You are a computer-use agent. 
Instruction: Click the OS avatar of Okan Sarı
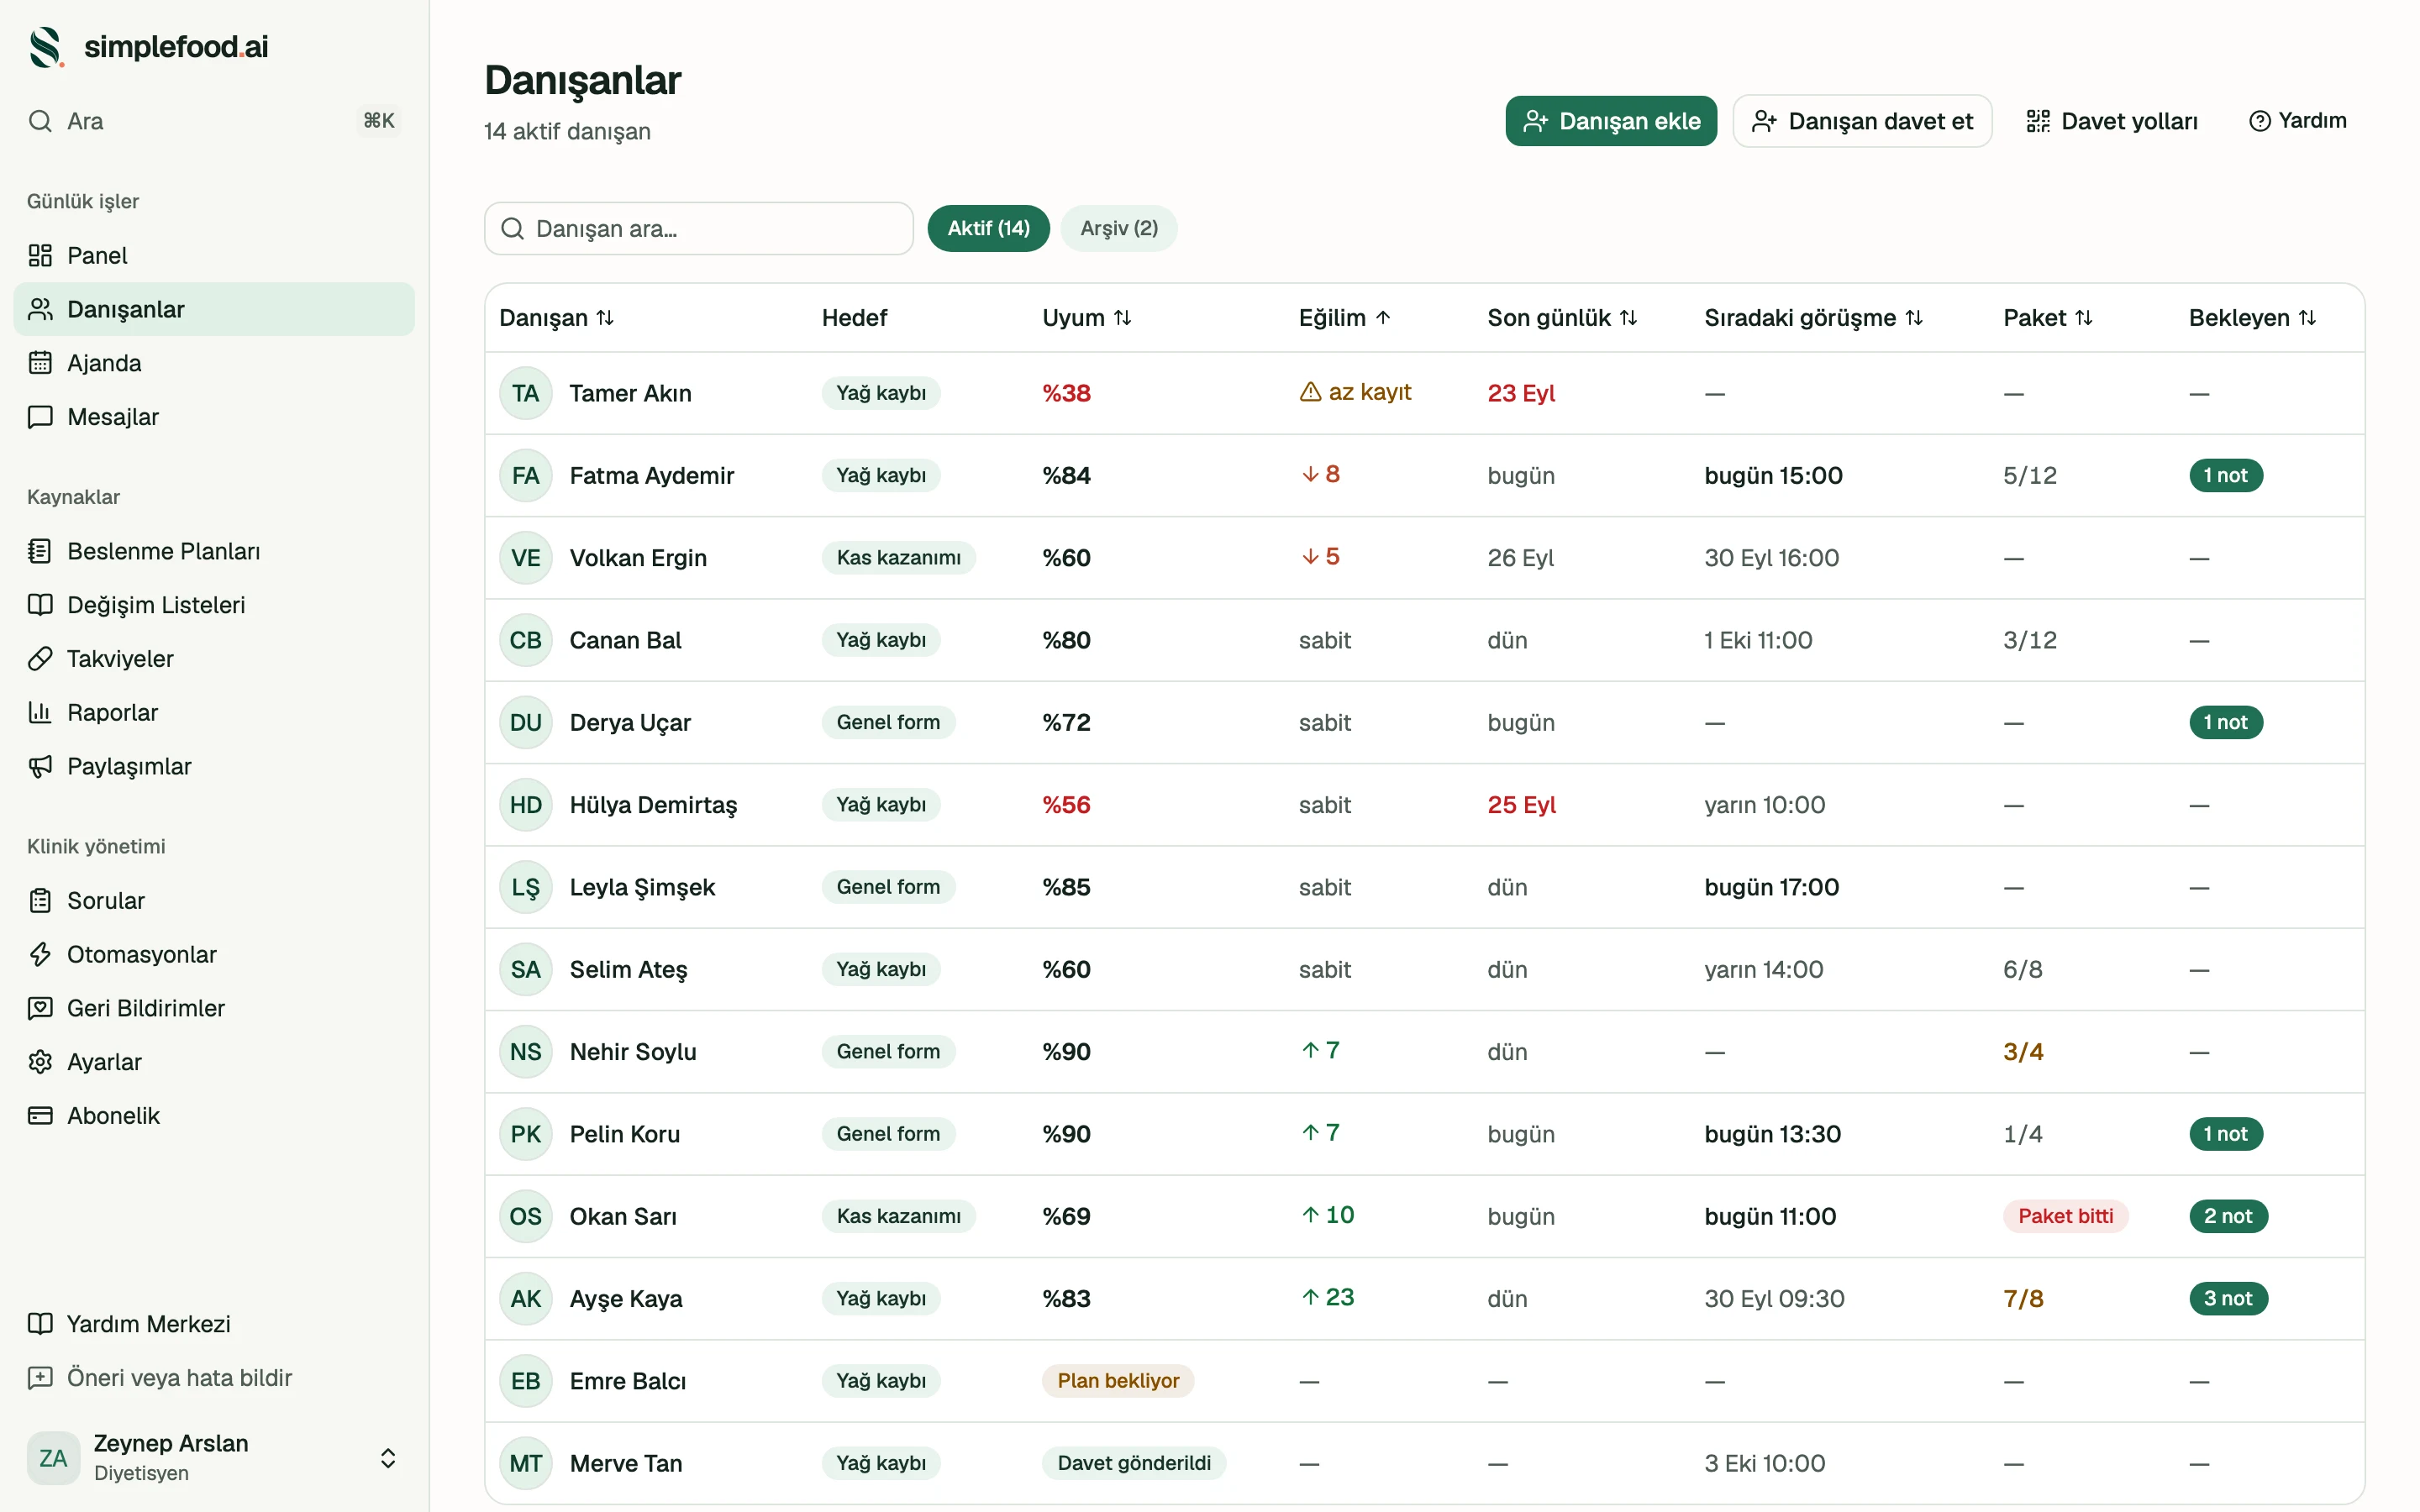tap(526, 1216)
